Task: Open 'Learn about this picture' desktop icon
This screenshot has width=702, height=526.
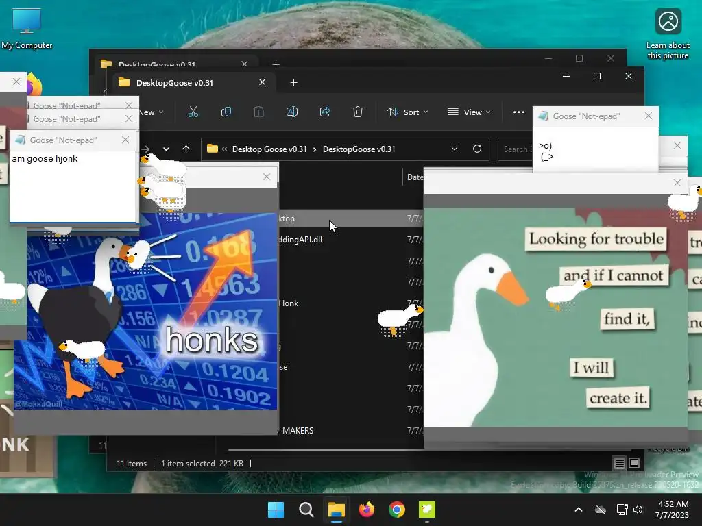Action: [x=668, y=34]
